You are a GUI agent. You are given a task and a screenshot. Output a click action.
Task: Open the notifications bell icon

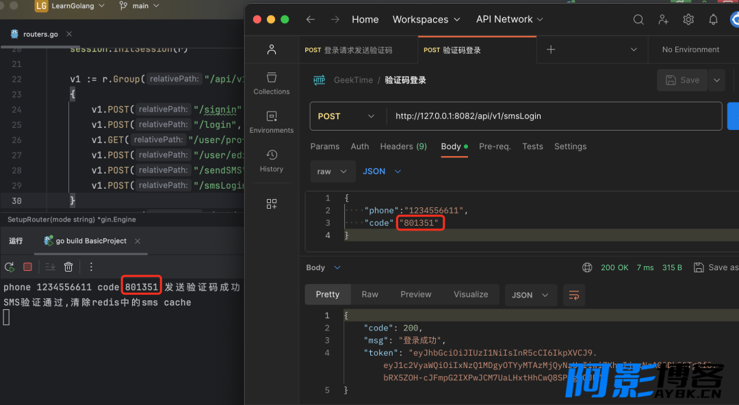(713, 20)
